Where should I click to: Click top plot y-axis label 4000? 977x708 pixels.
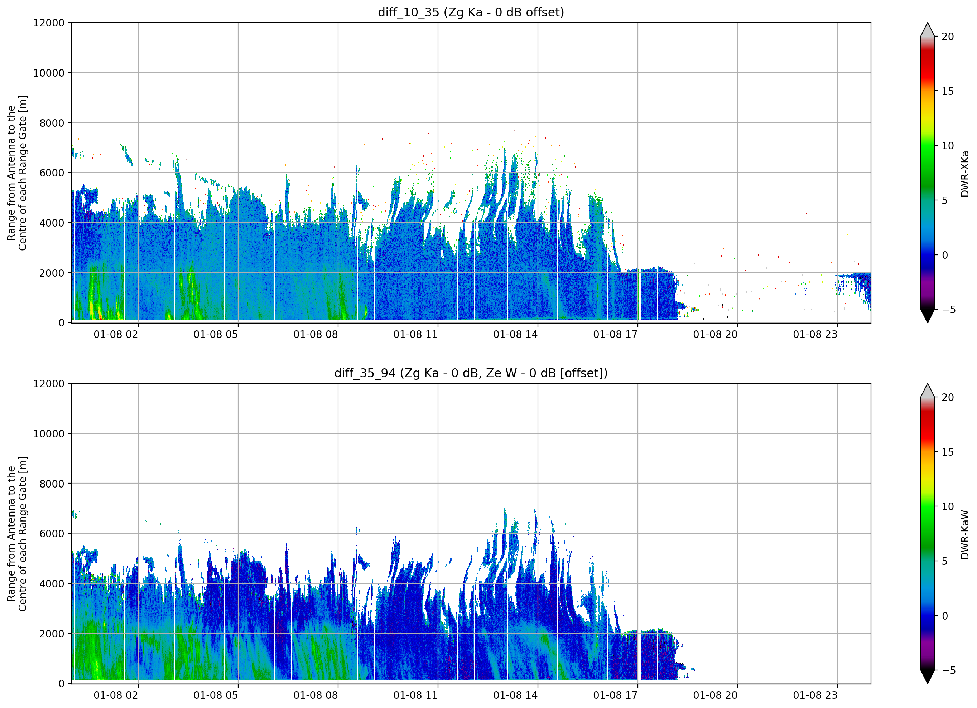click(x=52, y=223)
